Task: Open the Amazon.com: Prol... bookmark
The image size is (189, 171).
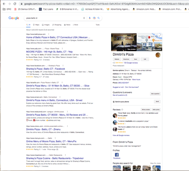Action: (170, 9)
